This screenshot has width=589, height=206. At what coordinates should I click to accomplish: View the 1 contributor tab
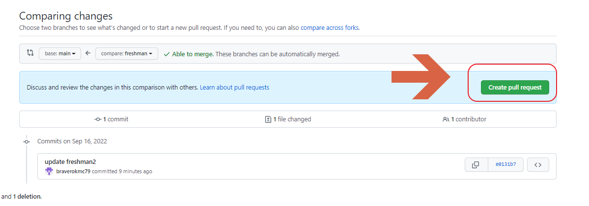pyautogui.click(x=465, y=119)
